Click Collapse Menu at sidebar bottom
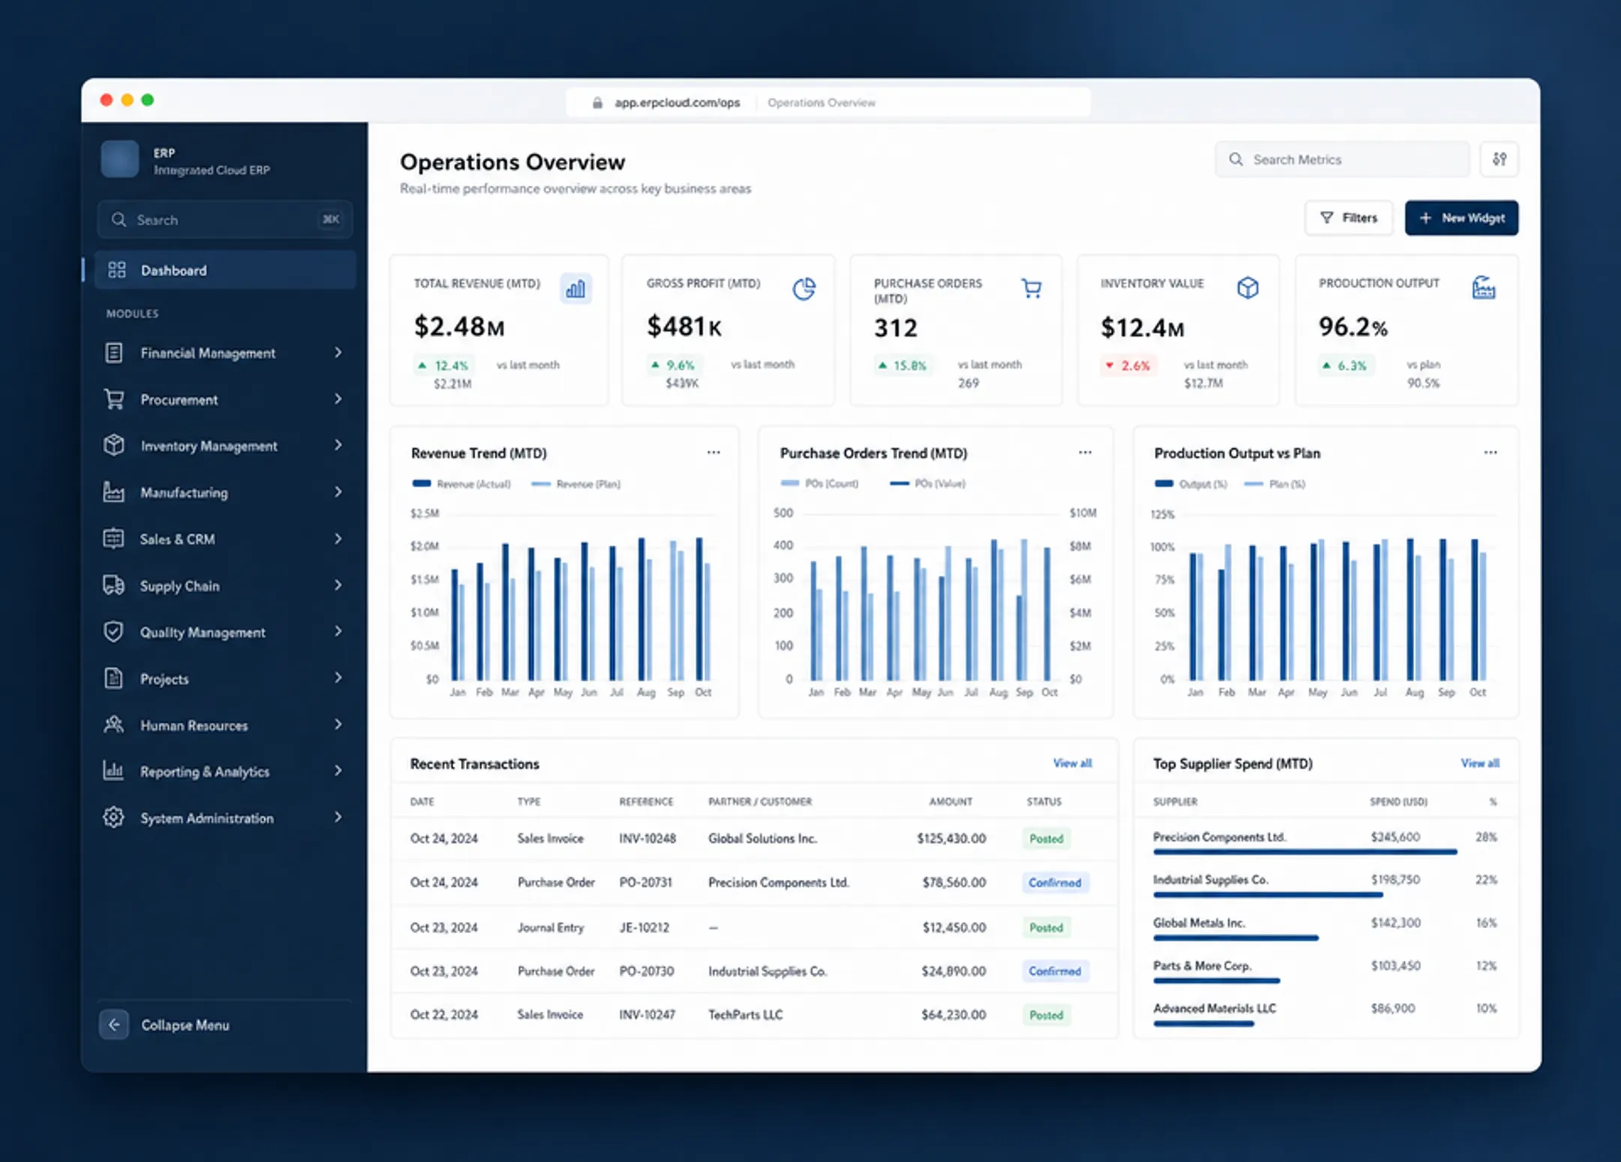 tap(164, 1025)
